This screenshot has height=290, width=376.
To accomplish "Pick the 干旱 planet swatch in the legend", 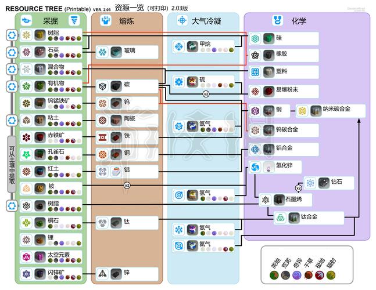I will point(308,275).
